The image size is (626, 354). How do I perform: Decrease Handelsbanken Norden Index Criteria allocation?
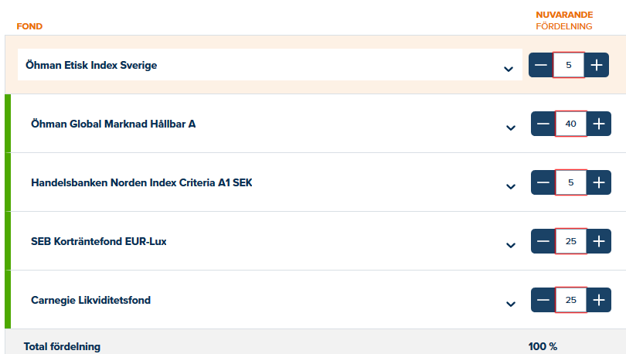click(543, 182)
